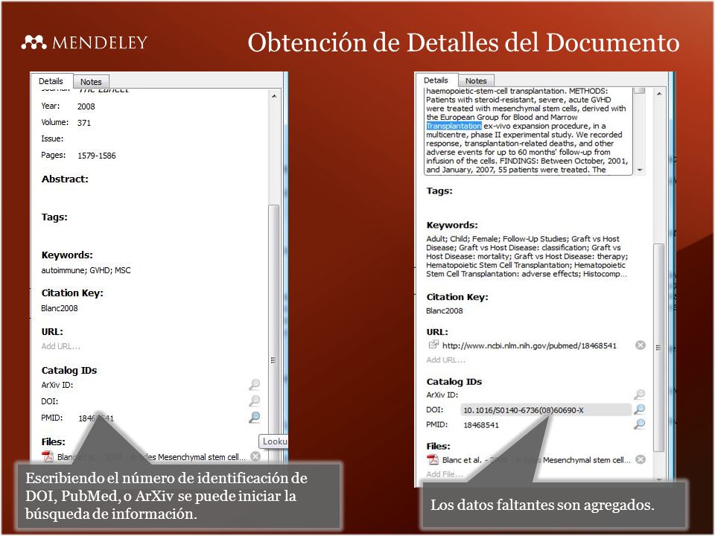The width and height of the screenshot is (715, 536).
Task: Click the Add URL field in the left panel
Action: pos(61,346)
